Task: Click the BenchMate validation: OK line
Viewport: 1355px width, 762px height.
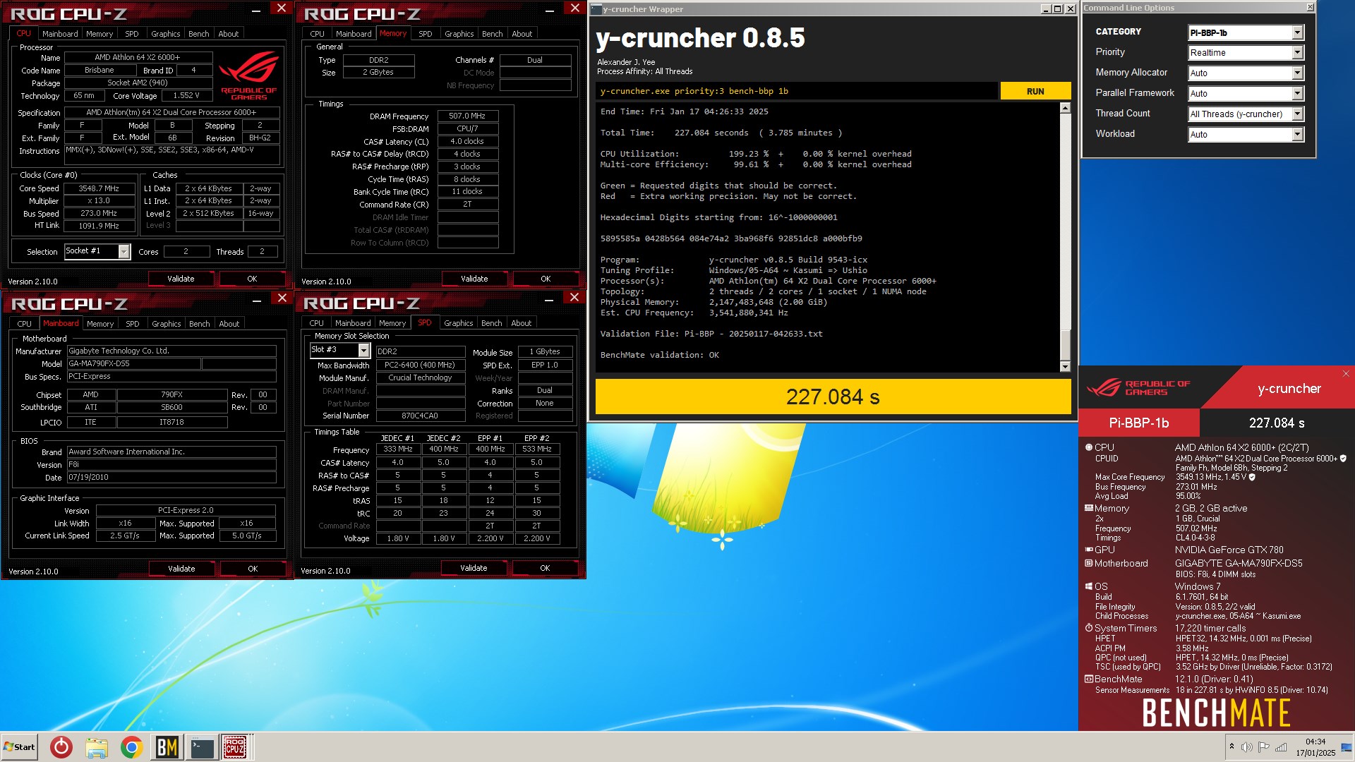Action: click(659, 355)
